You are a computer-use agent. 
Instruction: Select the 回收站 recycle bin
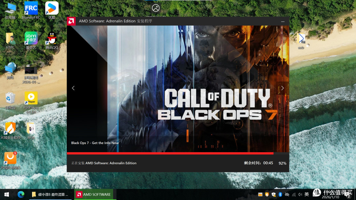click(x=10, y=101)
